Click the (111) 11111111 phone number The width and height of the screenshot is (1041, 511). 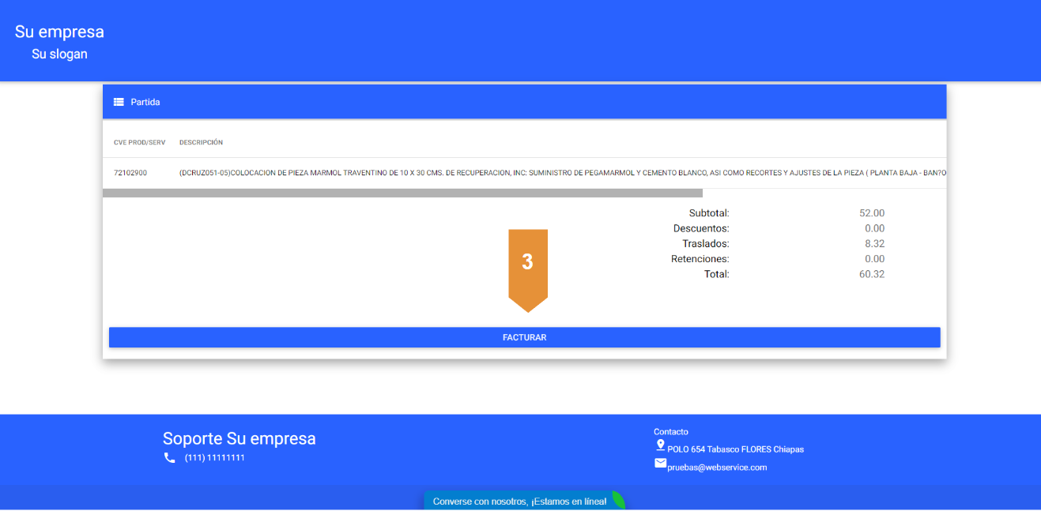(214, 457)
